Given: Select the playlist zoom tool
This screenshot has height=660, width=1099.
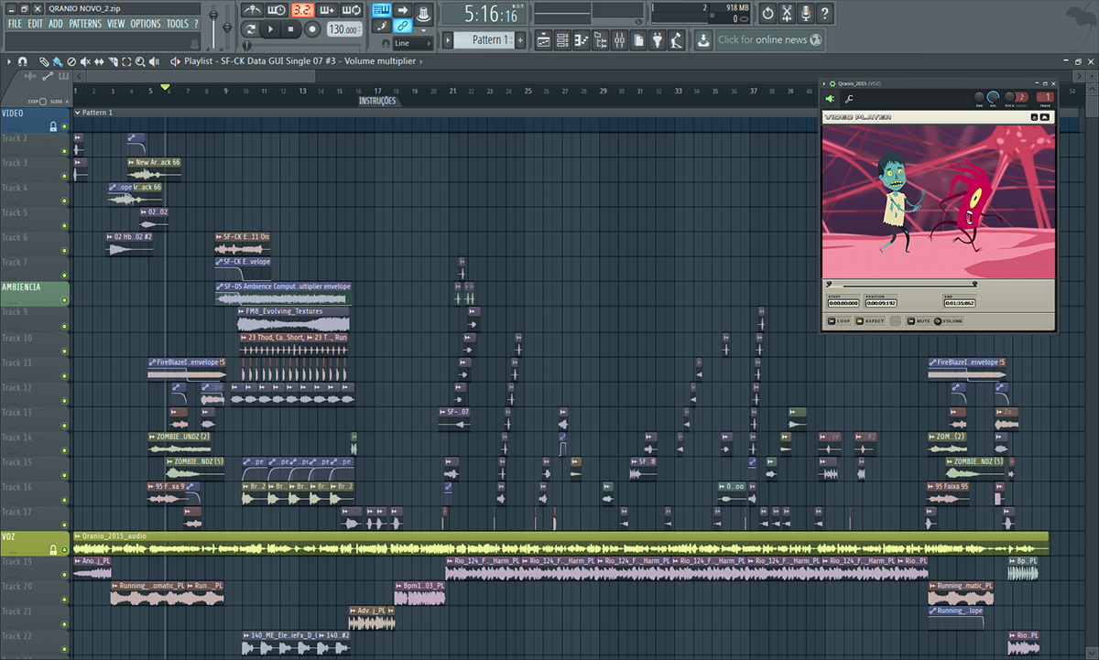Looking at the screenshot, I should click(x=140, y=61).
